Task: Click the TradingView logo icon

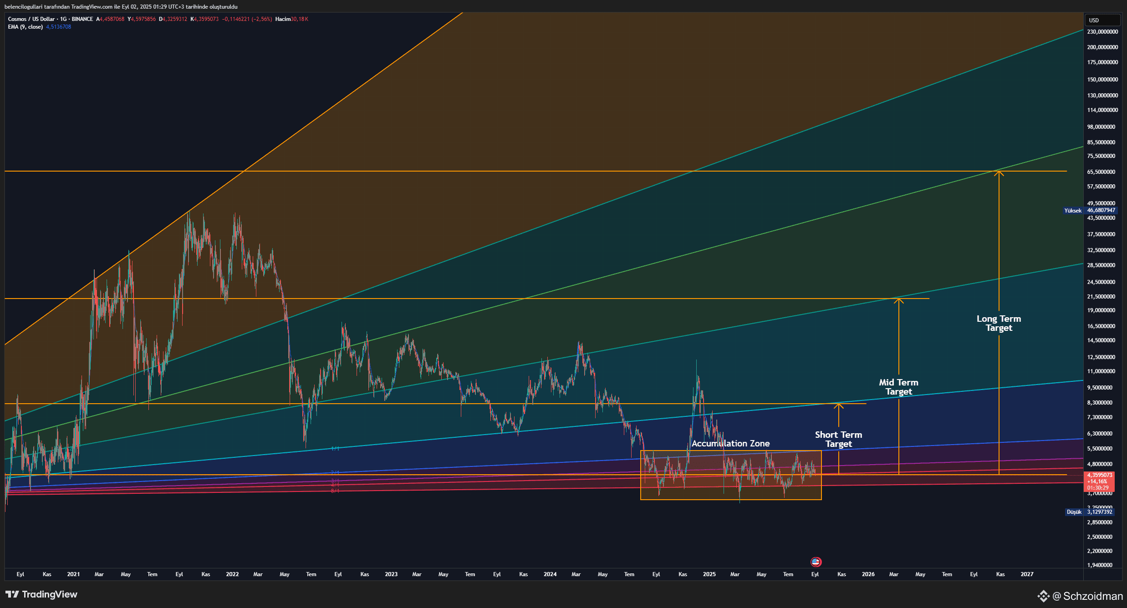Action: click(x=12, y=594)
